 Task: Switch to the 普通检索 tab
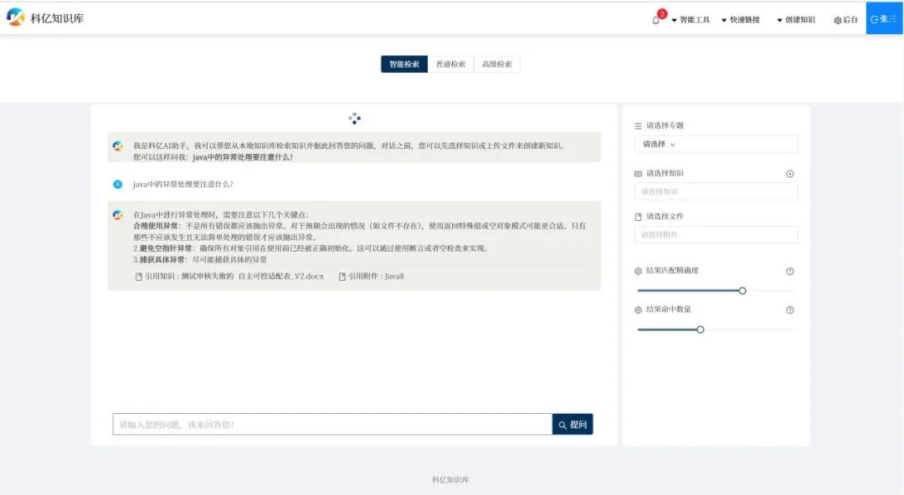pos(452,63)
